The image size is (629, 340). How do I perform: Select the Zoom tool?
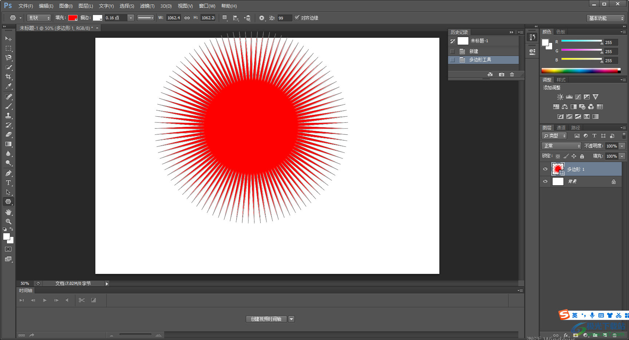pyautogui.click(x=8, y=222)
